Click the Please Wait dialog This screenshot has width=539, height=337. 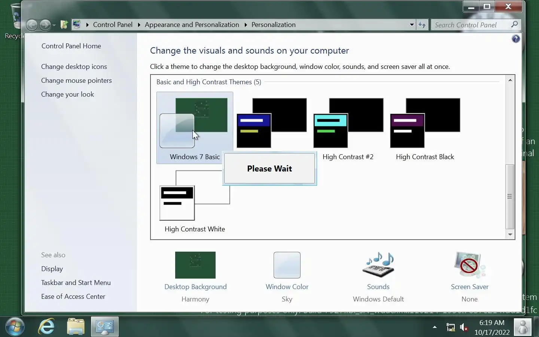(269, 168)
